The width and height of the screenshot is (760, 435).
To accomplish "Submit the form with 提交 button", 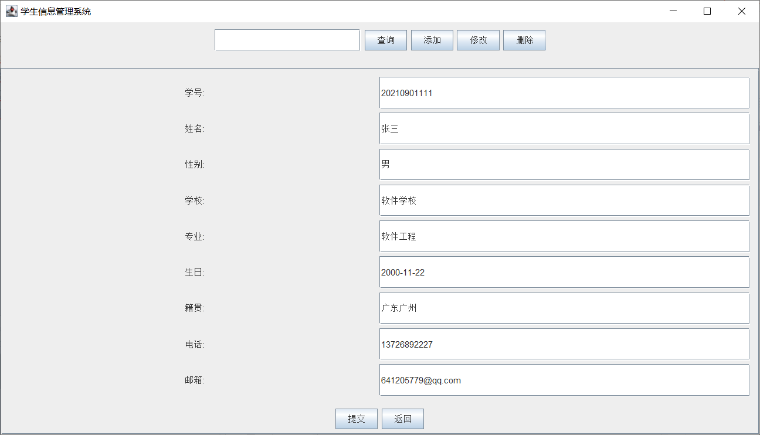I will 357,419.
